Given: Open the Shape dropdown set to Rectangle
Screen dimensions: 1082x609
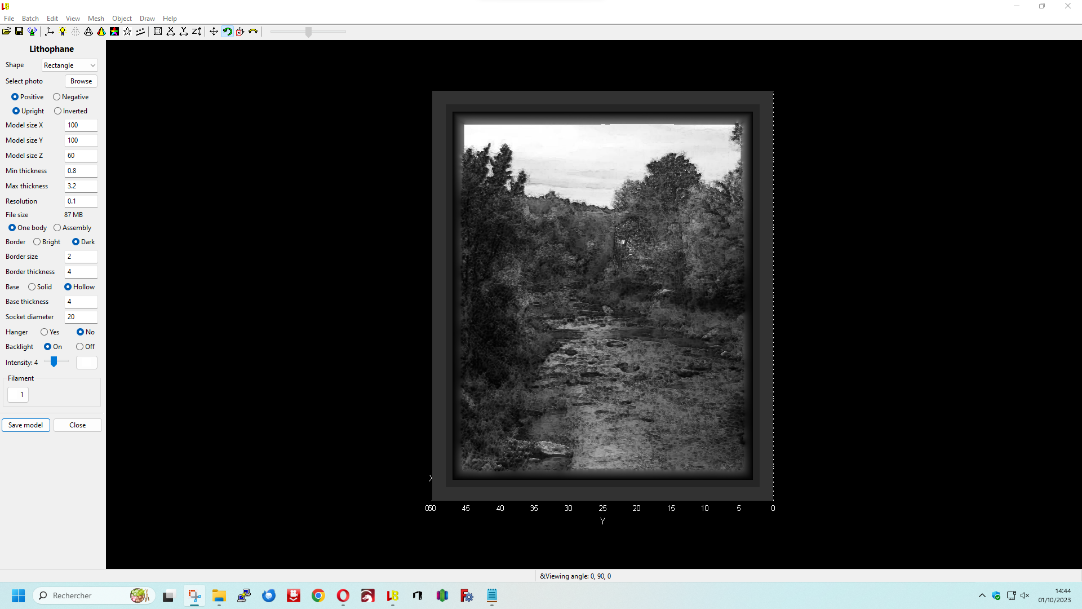Looking at the screenshot, I should tap(69, 65).
